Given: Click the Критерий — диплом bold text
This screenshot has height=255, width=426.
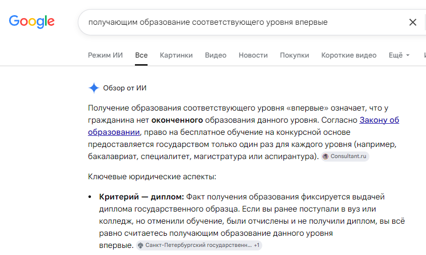Looking at the screenshot, I should coord(141,196).
